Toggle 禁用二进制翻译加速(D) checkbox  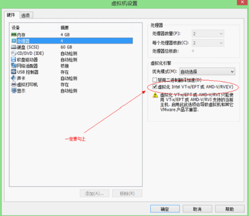coord(154,80)
